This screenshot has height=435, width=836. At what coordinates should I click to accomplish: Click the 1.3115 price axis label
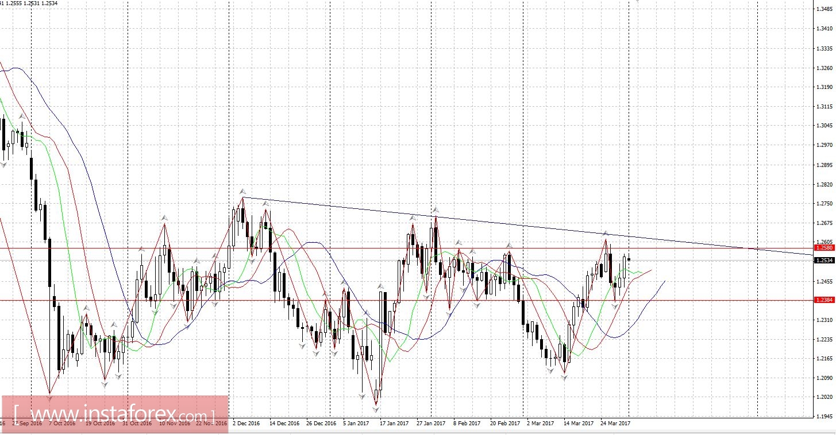(x=825, y=107)
